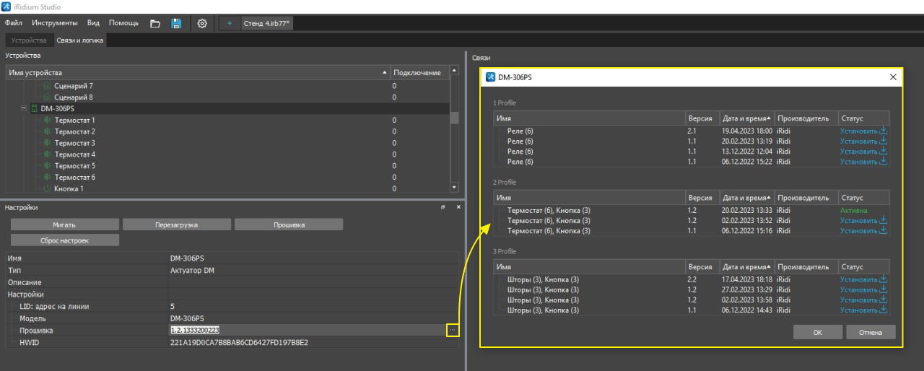This screenshot has width=924, height=371.
Task: Add a new project with the plus icon
Action: point(230,23)
